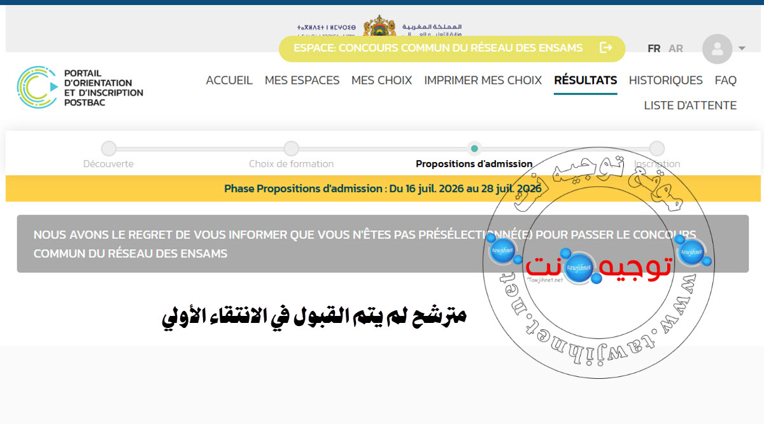Expand the user account dropdown arrow
The height and width of the screenshot is (424, 764).
742,48
